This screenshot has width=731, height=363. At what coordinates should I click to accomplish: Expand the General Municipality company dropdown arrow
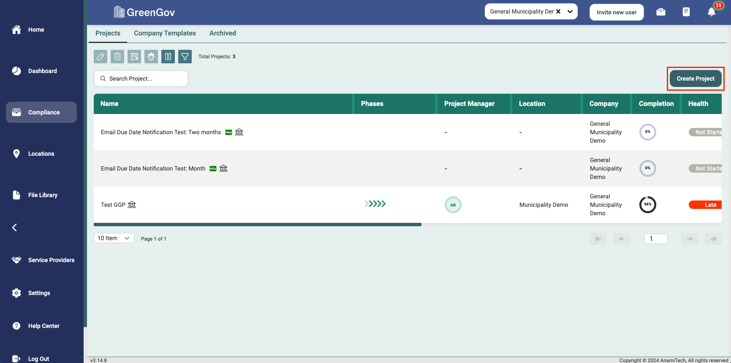pyautogui.click(x=570, y=12)
